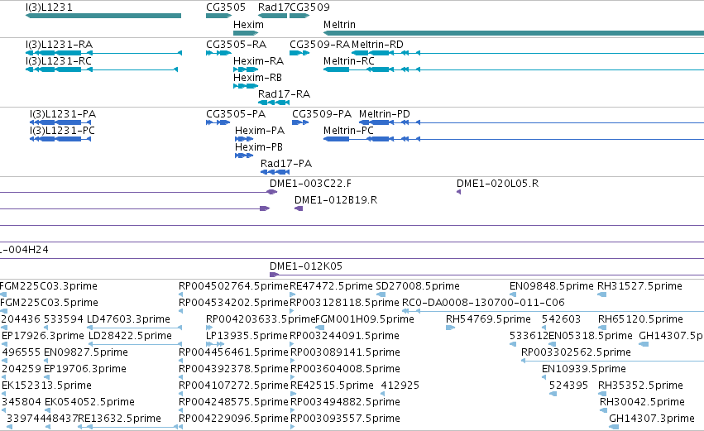
Task: Click EST RP003244091.5prime
Action: [x=345, y=336]
